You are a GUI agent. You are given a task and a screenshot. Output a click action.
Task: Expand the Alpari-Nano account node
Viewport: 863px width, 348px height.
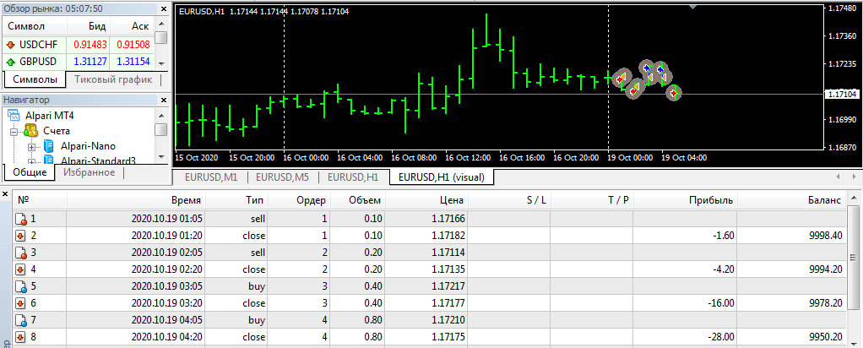pos(32,147)
